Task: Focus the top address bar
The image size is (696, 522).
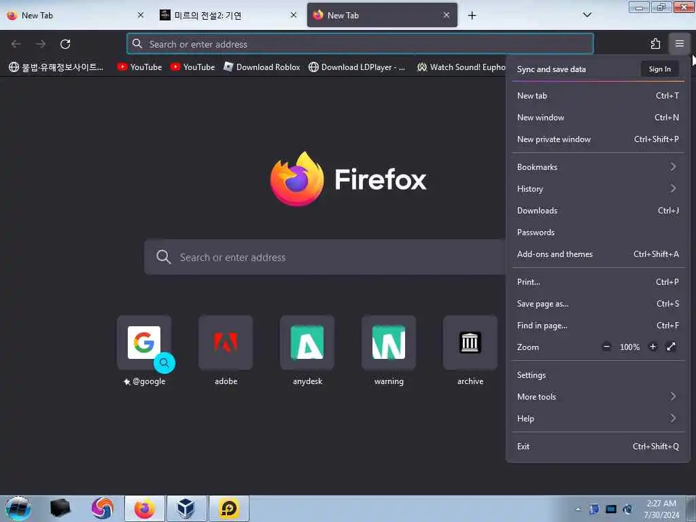Action: [360, 44]
